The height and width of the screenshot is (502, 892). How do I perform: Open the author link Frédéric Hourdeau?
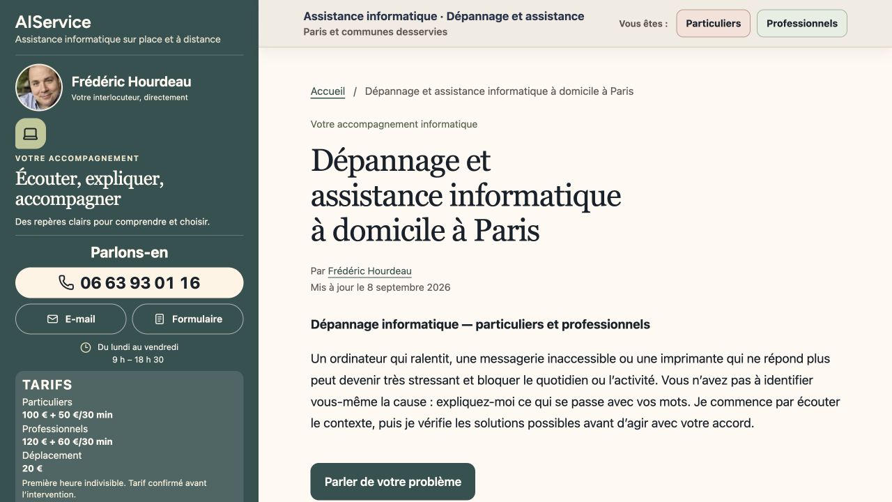pyautogui.click(x=369, y=271)
